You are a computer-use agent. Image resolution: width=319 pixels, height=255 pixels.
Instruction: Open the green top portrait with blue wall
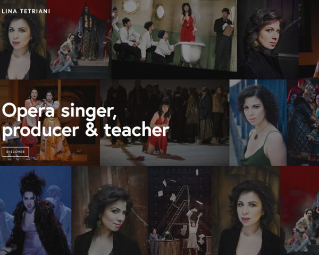258,122
